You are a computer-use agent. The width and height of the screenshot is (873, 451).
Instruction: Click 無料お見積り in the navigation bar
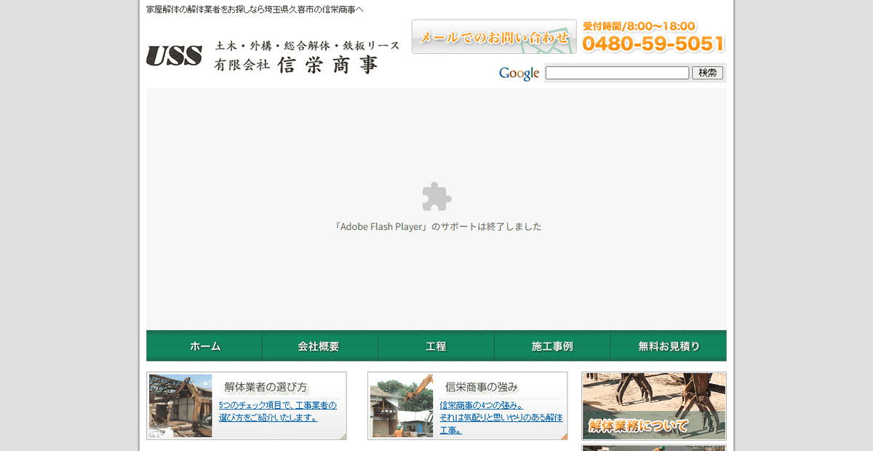pos(668,346)
